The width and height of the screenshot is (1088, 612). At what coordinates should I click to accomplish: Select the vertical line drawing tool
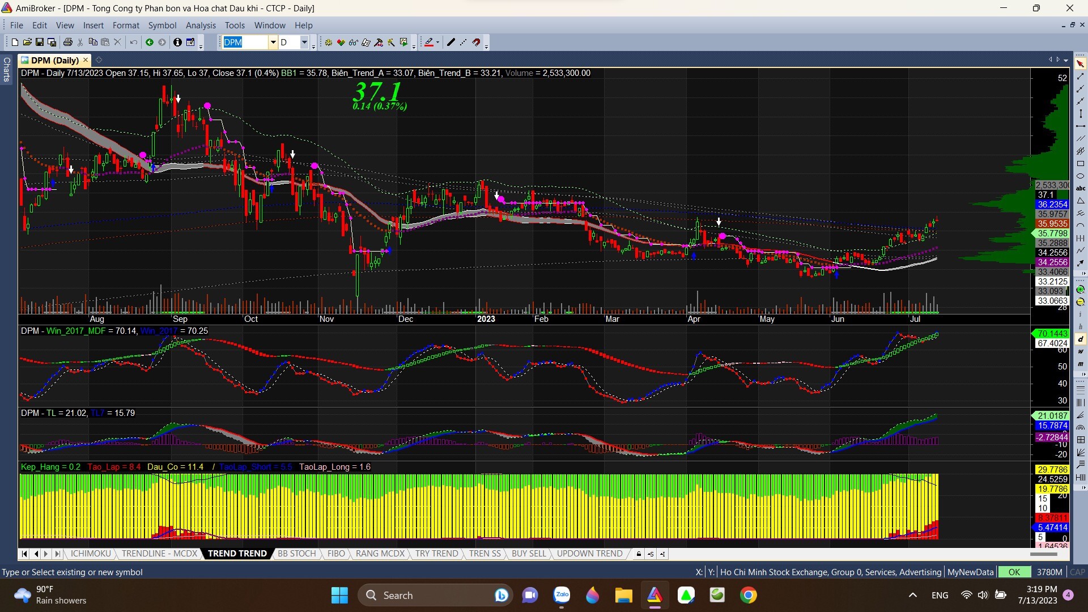(1081, 113)
